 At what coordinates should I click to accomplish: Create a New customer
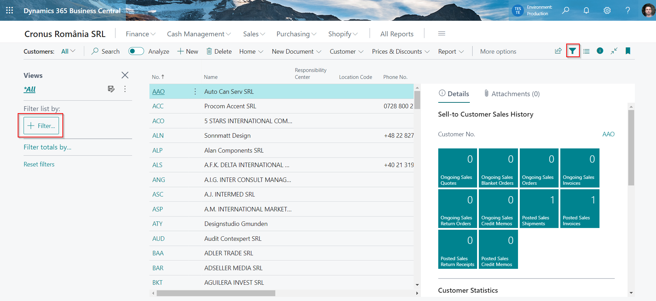(188, 51)
